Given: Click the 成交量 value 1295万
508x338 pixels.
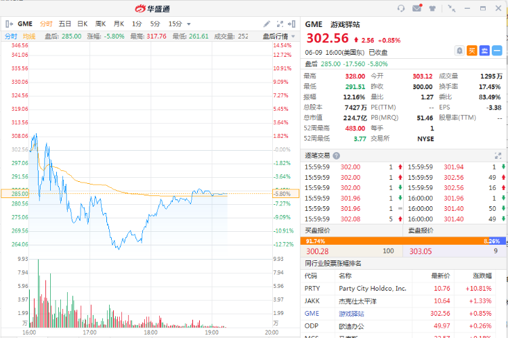Looking at the screenshot, I should (x=491, y=76).
